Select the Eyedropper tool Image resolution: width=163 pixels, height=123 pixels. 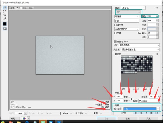[5, 19]
